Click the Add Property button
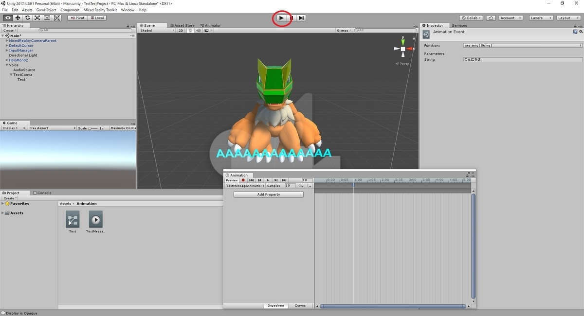Image resolution: width=584 pixels, height=316 pixels. [x=269, y=194]
